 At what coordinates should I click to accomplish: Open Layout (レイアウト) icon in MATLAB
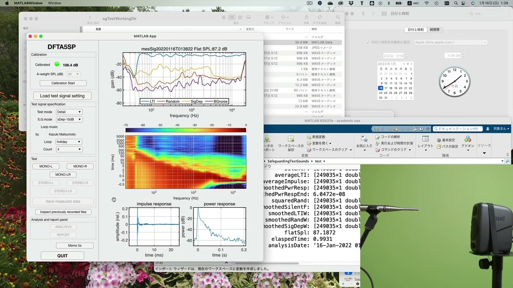tap(425, 139)
